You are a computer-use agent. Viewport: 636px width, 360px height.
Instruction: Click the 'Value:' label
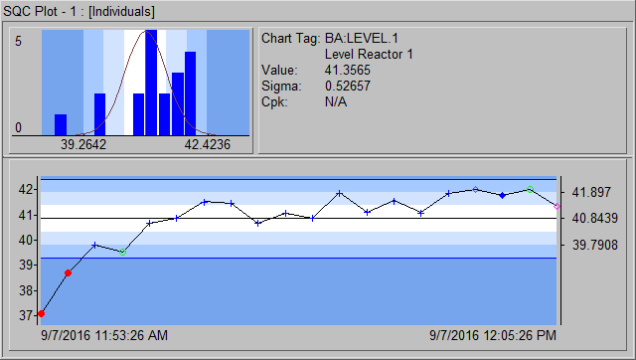coord(279,71)
